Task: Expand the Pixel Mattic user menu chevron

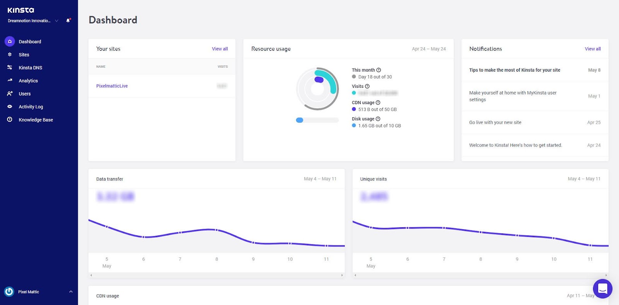Action: (71, 291)
